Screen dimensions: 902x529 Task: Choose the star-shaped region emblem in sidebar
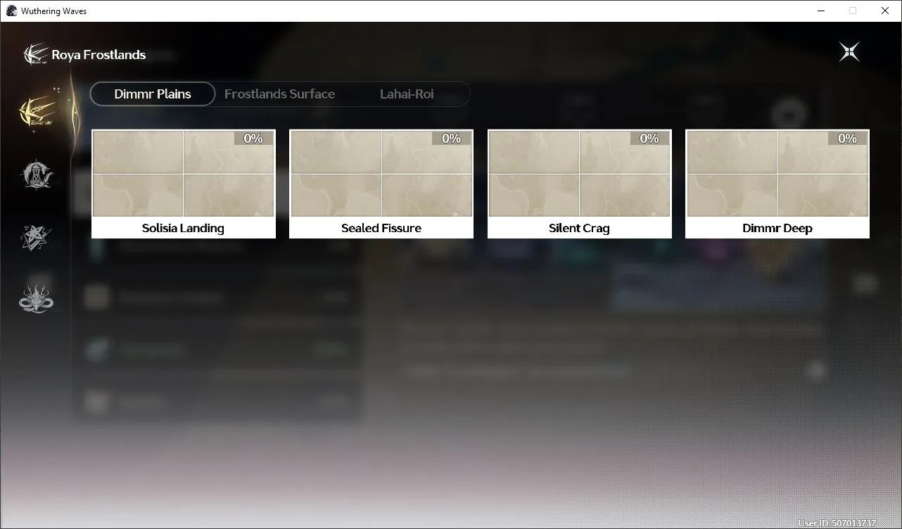[x=36, y=237]
